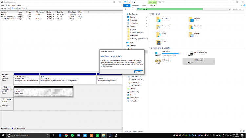Viewport: 246px width, 138px height.
Task: Collapse the Folders (7) group
Action: 150,14
